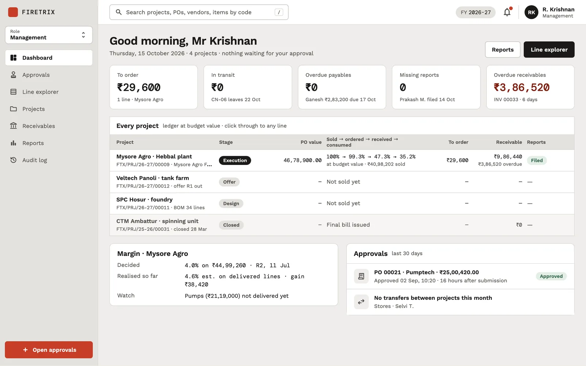
Task: Click the Audit log history icon in sidebar
Action: tap(14, 160)
